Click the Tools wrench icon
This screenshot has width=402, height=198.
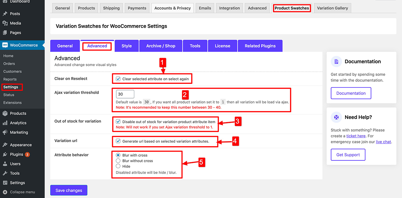[x=5, y=173]
